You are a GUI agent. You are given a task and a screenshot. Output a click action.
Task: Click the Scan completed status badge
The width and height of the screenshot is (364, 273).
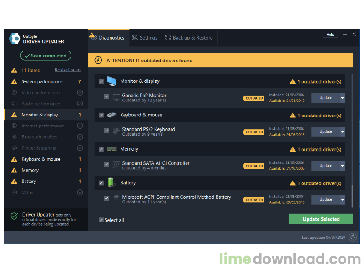(46, 56)
